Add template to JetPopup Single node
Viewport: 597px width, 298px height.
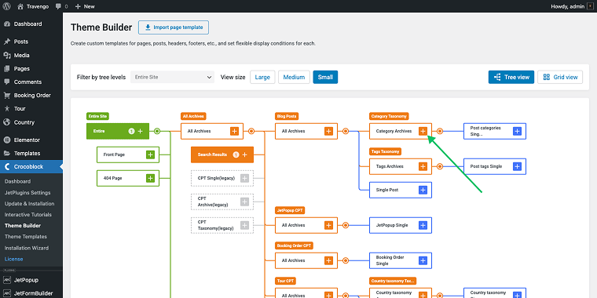[x=423, y=225]
